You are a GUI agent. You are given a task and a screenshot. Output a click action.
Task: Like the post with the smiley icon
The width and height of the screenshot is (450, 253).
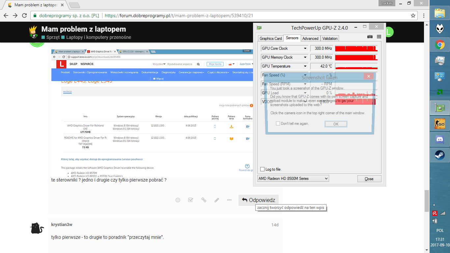[x=178, y=200]
